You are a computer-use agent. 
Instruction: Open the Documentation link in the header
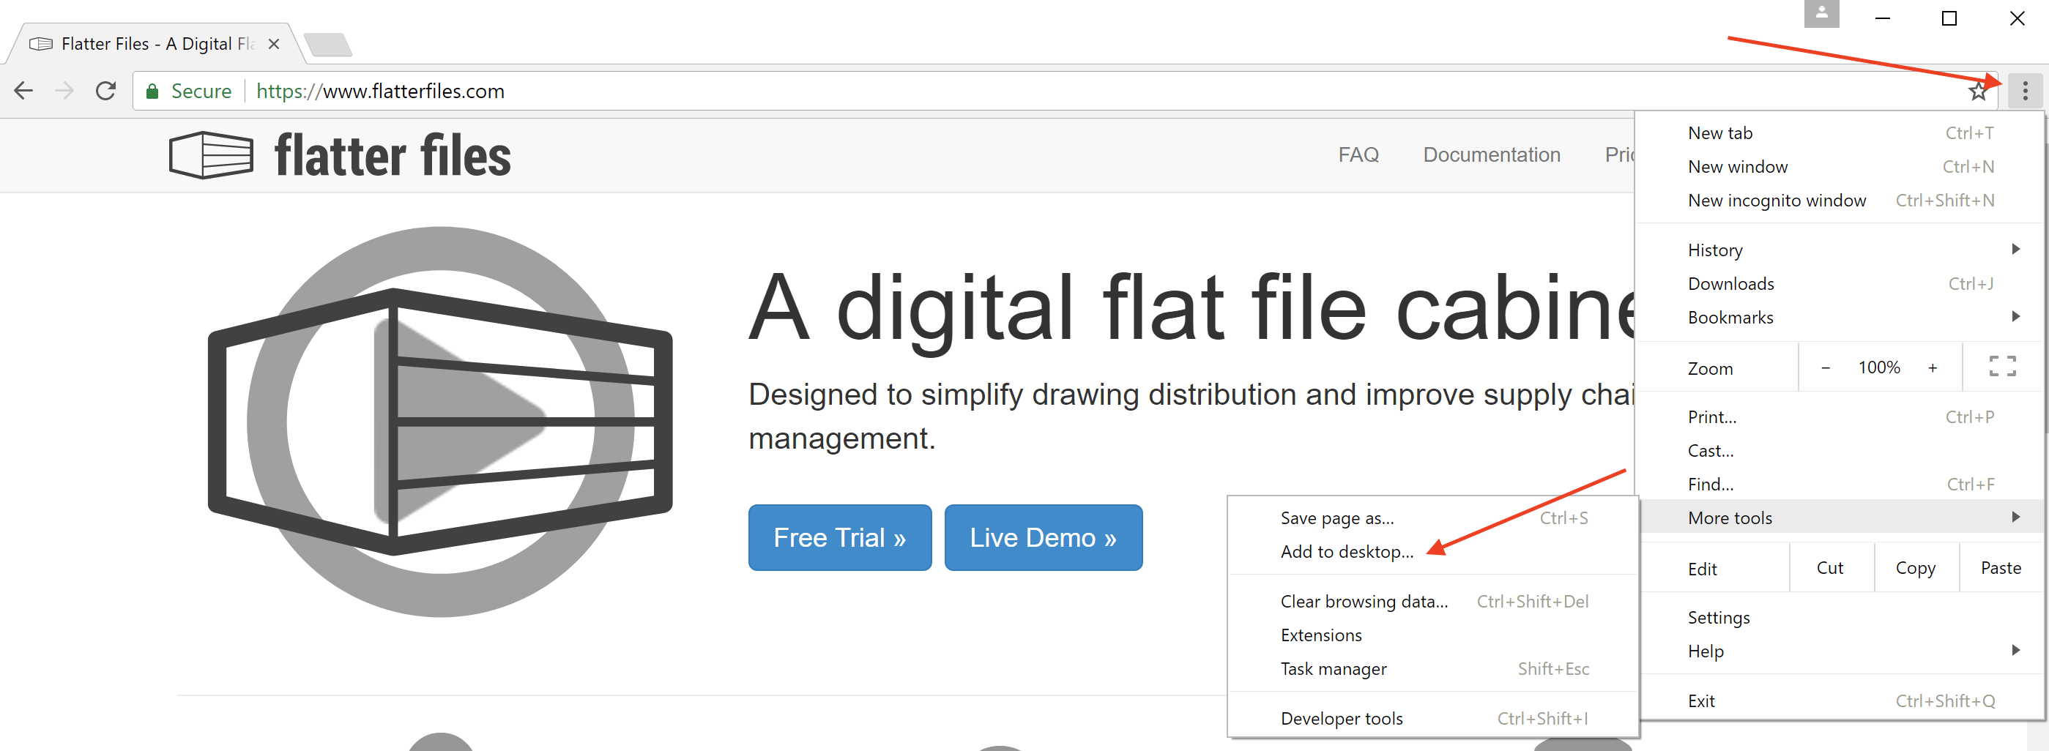(1492, 155)
